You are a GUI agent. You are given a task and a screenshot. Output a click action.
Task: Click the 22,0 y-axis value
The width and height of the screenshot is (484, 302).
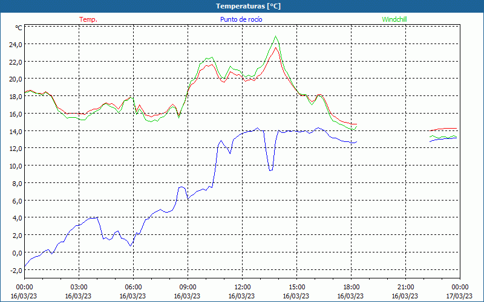[16, 62]
